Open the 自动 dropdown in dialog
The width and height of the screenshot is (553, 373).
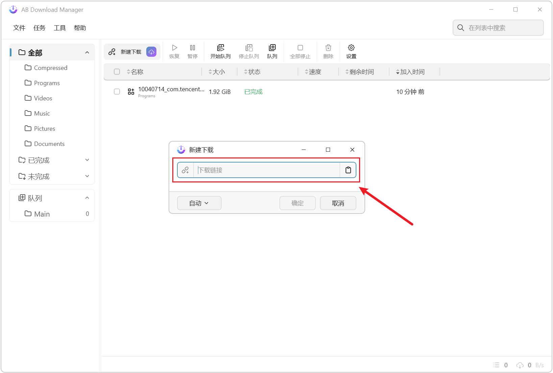pos(199,203)
